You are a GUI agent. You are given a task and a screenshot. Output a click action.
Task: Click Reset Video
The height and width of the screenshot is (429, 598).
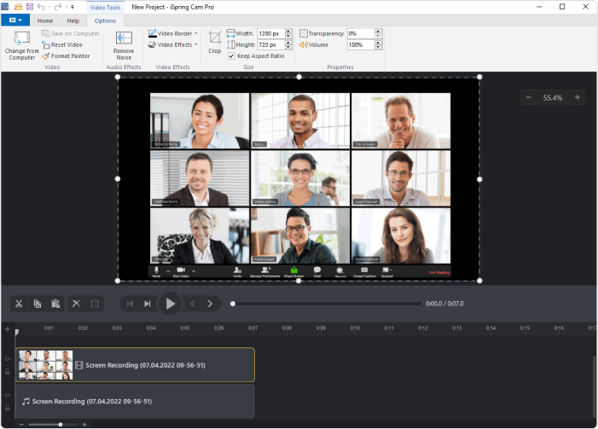click(x=61, y=44)
